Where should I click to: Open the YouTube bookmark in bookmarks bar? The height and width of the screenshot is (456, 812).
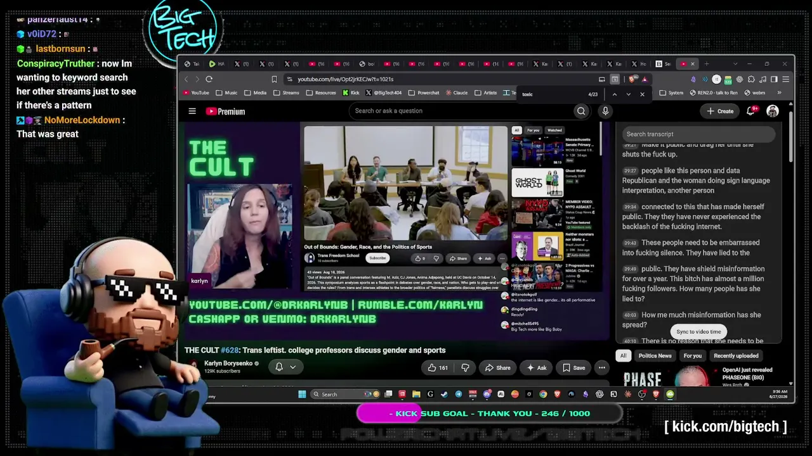(196, 93)
